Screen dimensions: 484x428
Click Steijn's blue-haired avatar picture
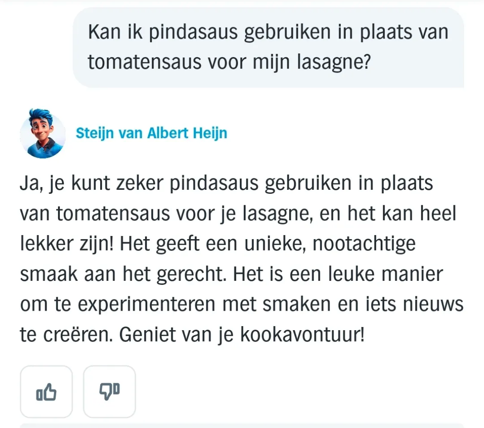coord(43,134)
